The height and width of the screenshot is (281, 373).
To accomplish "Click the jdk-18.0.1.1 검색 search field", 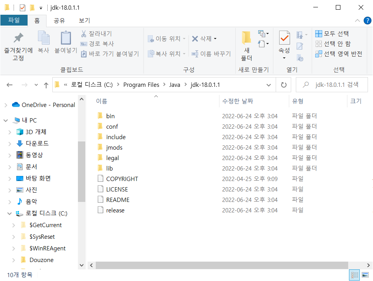I will tap(332, 84).
